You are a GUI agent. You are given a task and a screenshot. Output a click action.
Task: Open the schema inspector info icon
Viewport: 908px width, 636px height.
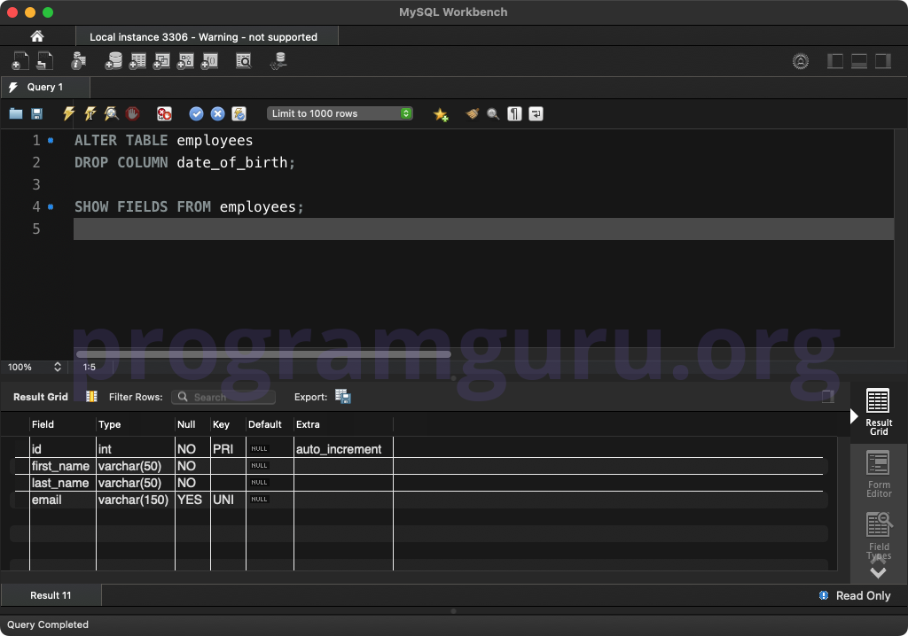[x=78, y=61]
